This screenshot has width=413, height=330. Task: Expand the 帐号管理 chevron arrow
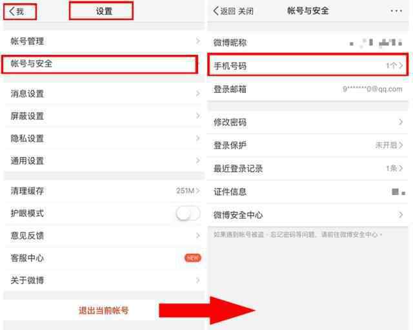198,41
